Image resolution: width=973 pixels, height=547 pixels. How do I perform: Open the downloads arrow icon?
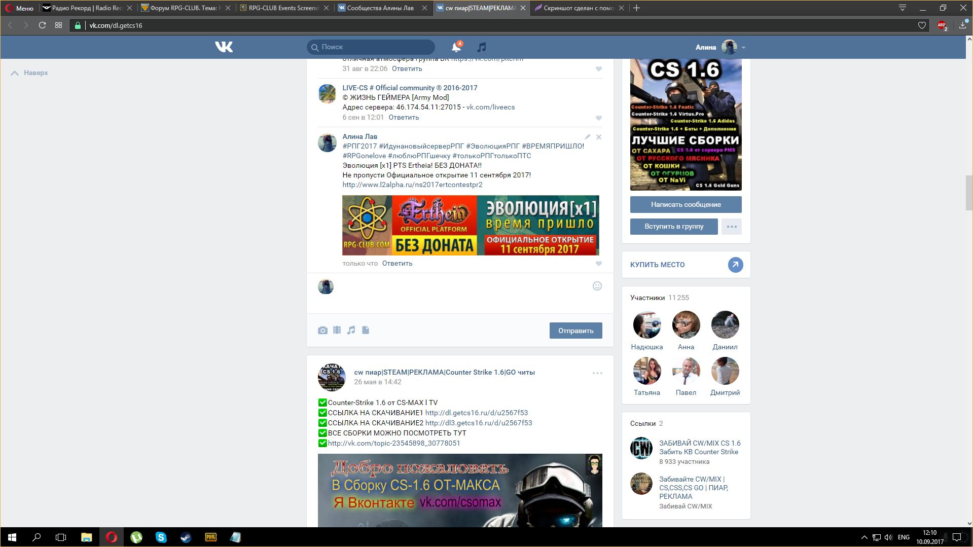[x=963, y=25]
